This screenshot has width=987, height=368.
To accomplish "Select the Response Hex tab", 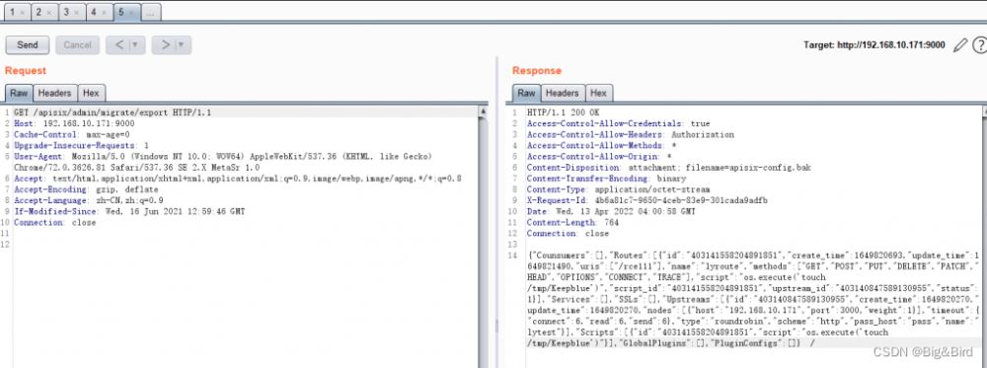I will coord(599,93).
